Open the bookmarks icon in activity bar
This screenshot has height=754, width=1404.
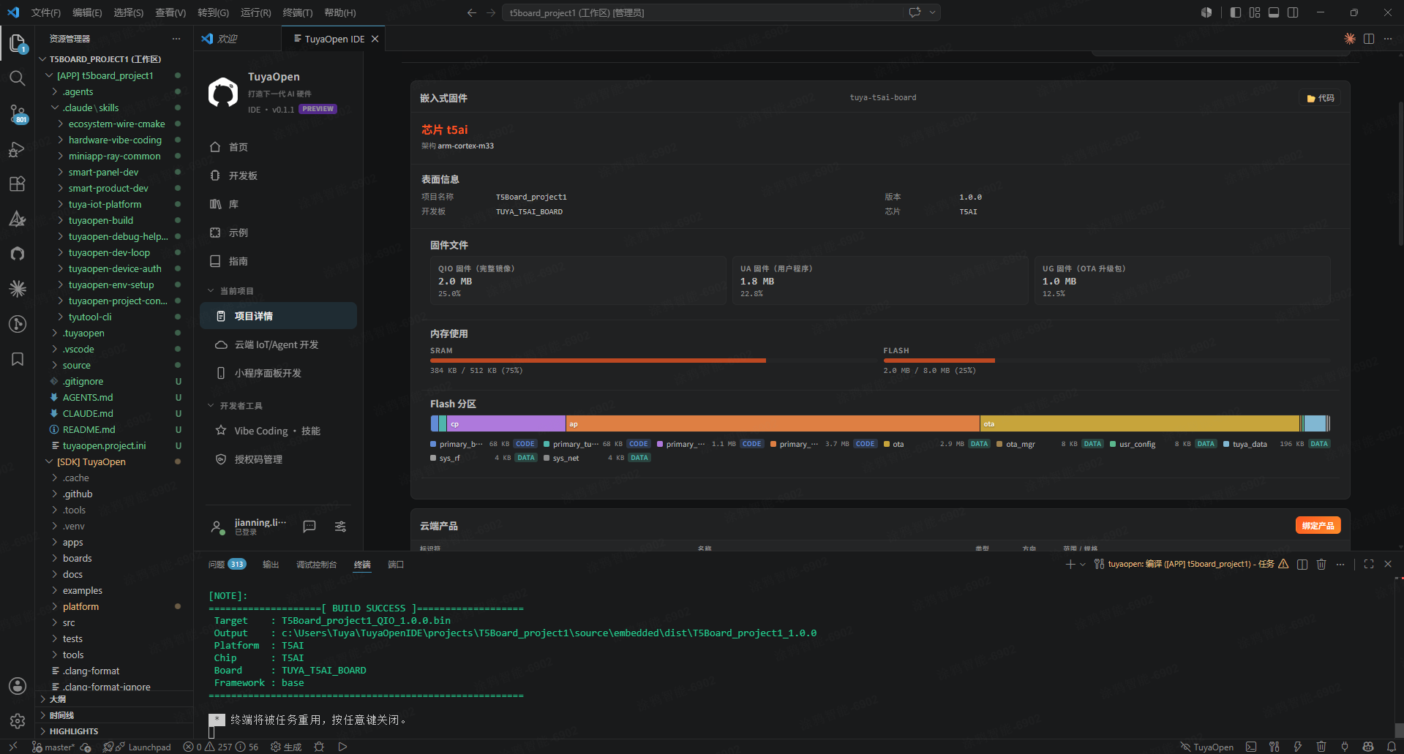point(18,359)
